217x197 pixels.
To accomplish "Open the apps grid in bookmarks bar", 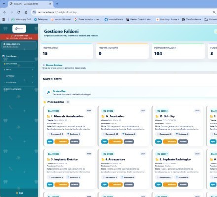I will 4,19.
